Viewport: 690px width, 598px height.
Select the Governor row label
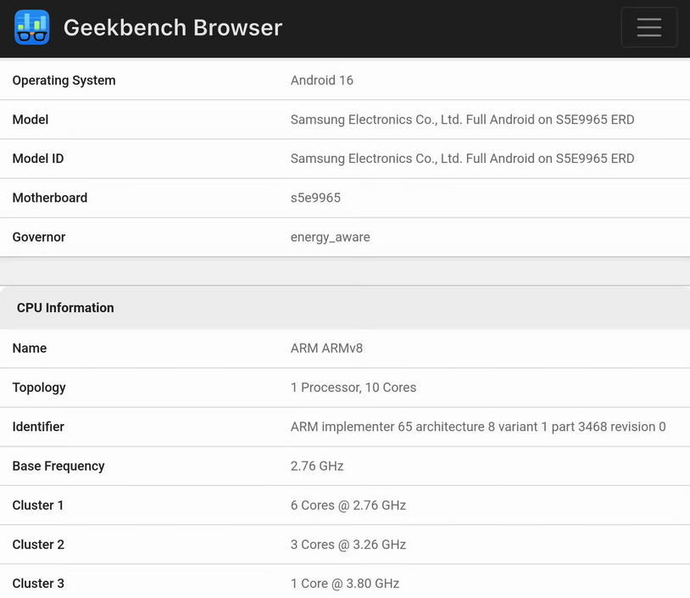[38, 237]
